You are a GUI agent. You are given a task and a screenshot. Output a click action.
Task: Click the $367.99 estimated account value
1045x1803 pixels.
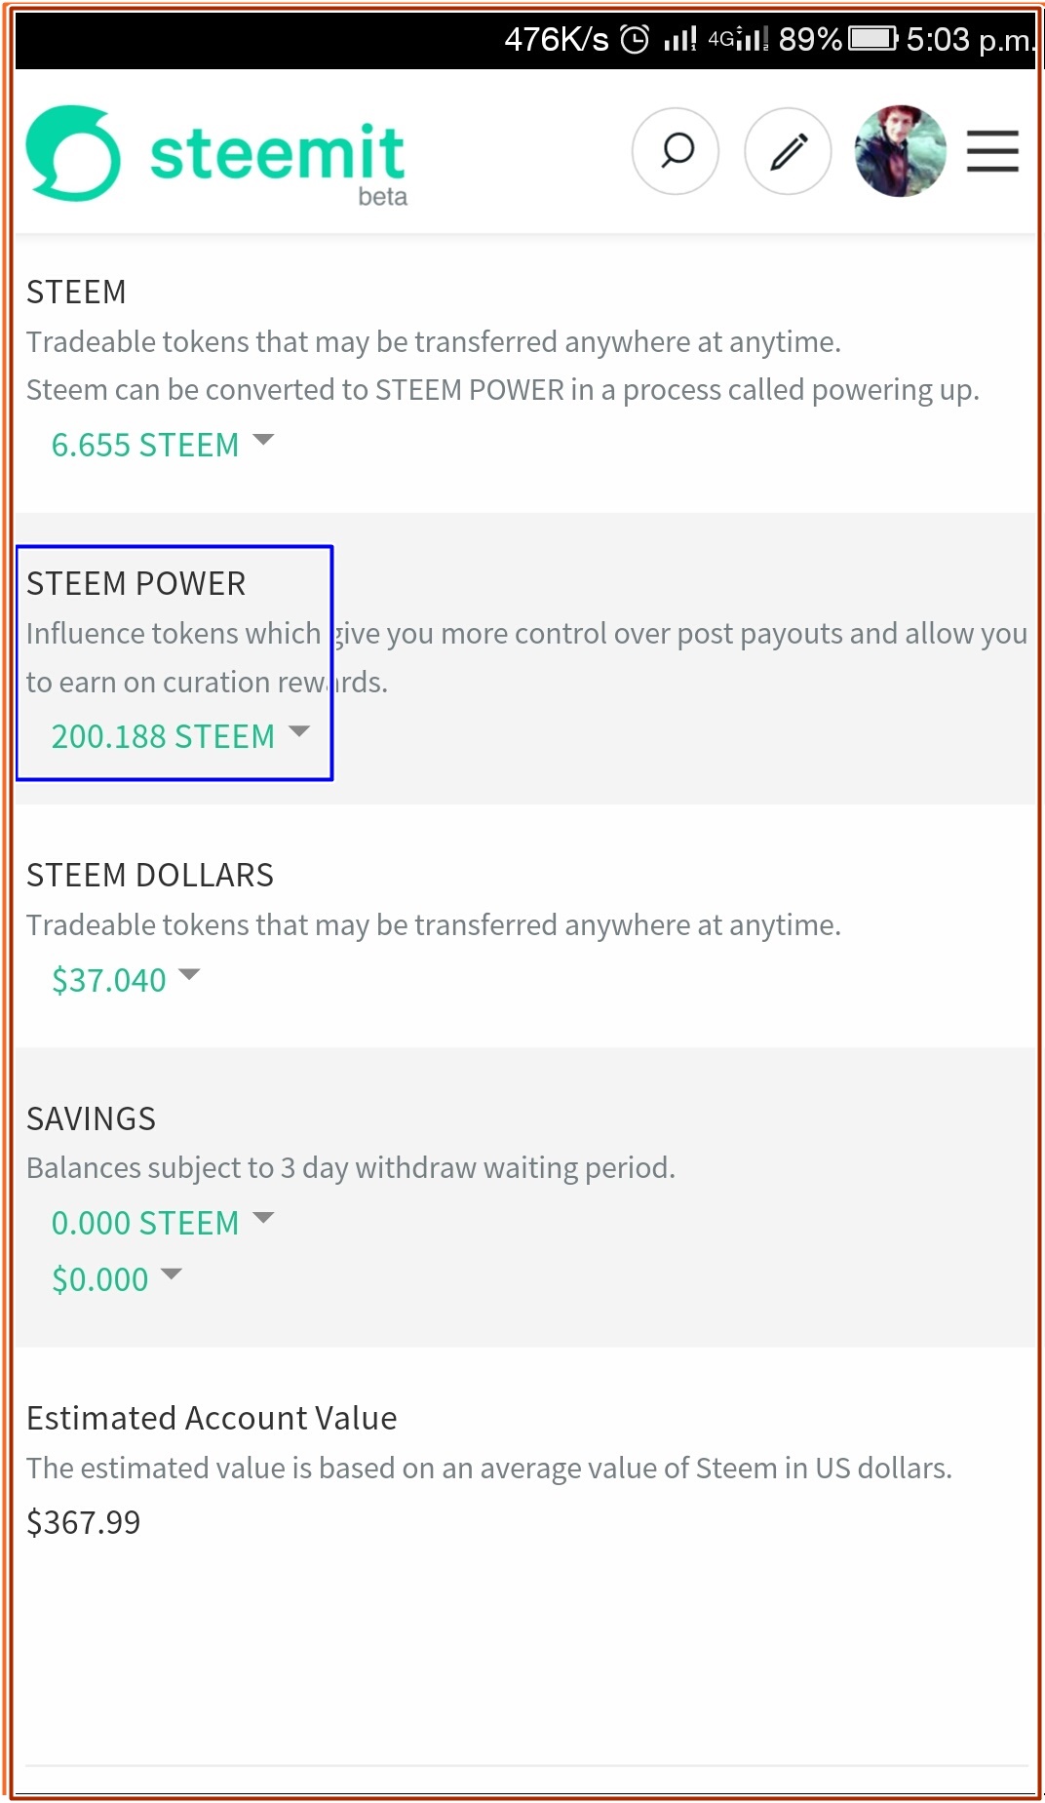click(83, 1522)
